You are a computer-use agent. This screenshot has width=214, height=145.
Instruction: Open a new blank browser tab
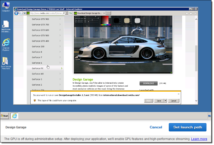click(109, 13)
